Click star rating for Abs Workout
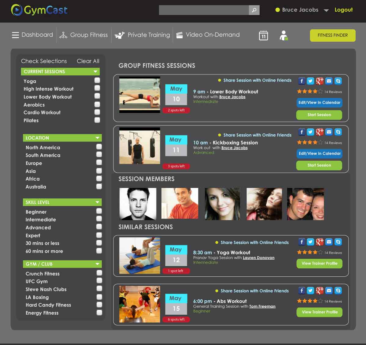Screen dimensions: 366x345 tap(310, 301)
